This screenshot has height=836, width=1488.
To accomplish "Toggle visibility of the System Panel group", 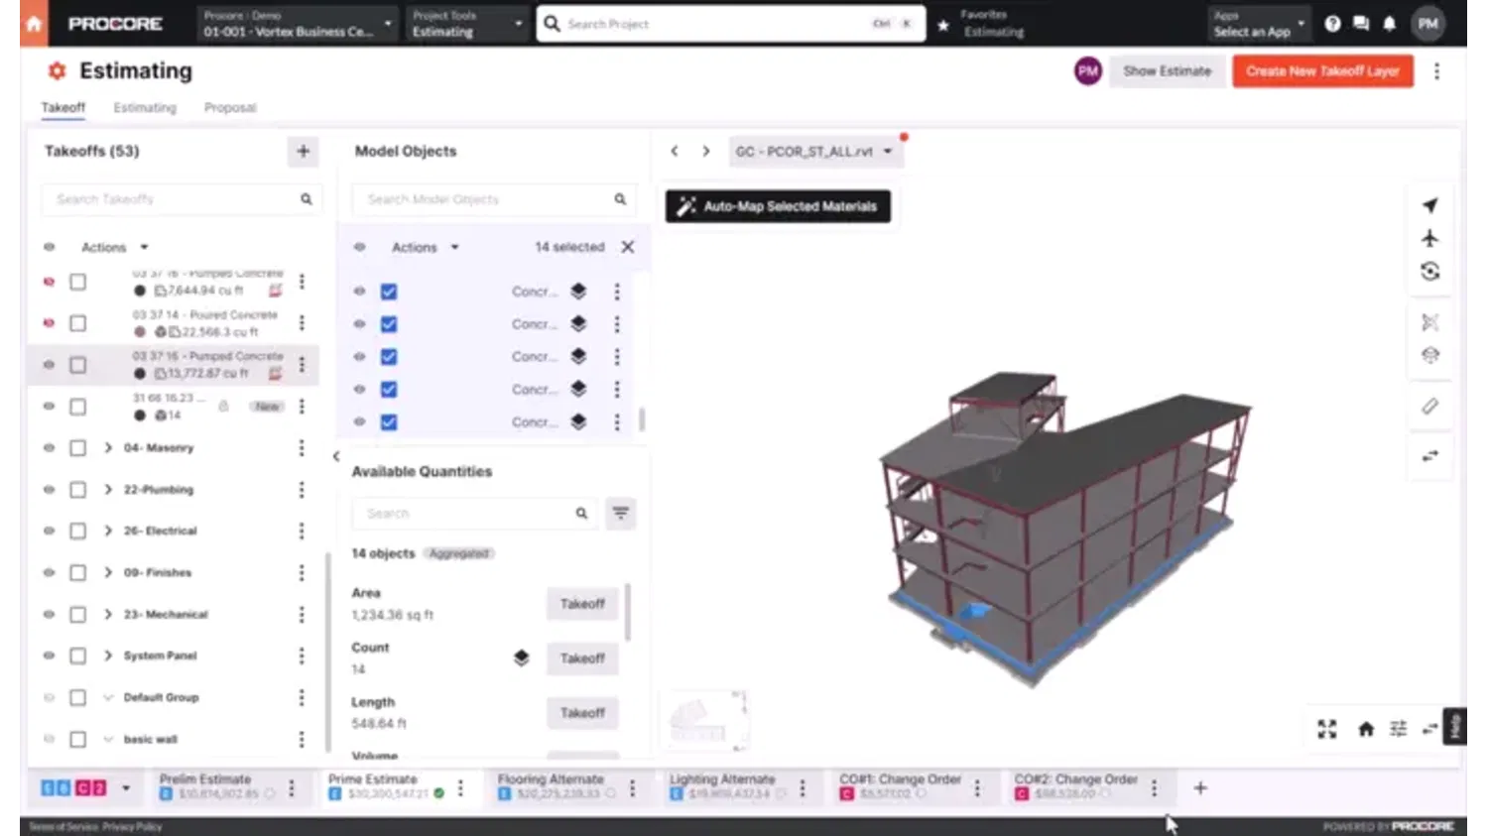I will point(49,656).
